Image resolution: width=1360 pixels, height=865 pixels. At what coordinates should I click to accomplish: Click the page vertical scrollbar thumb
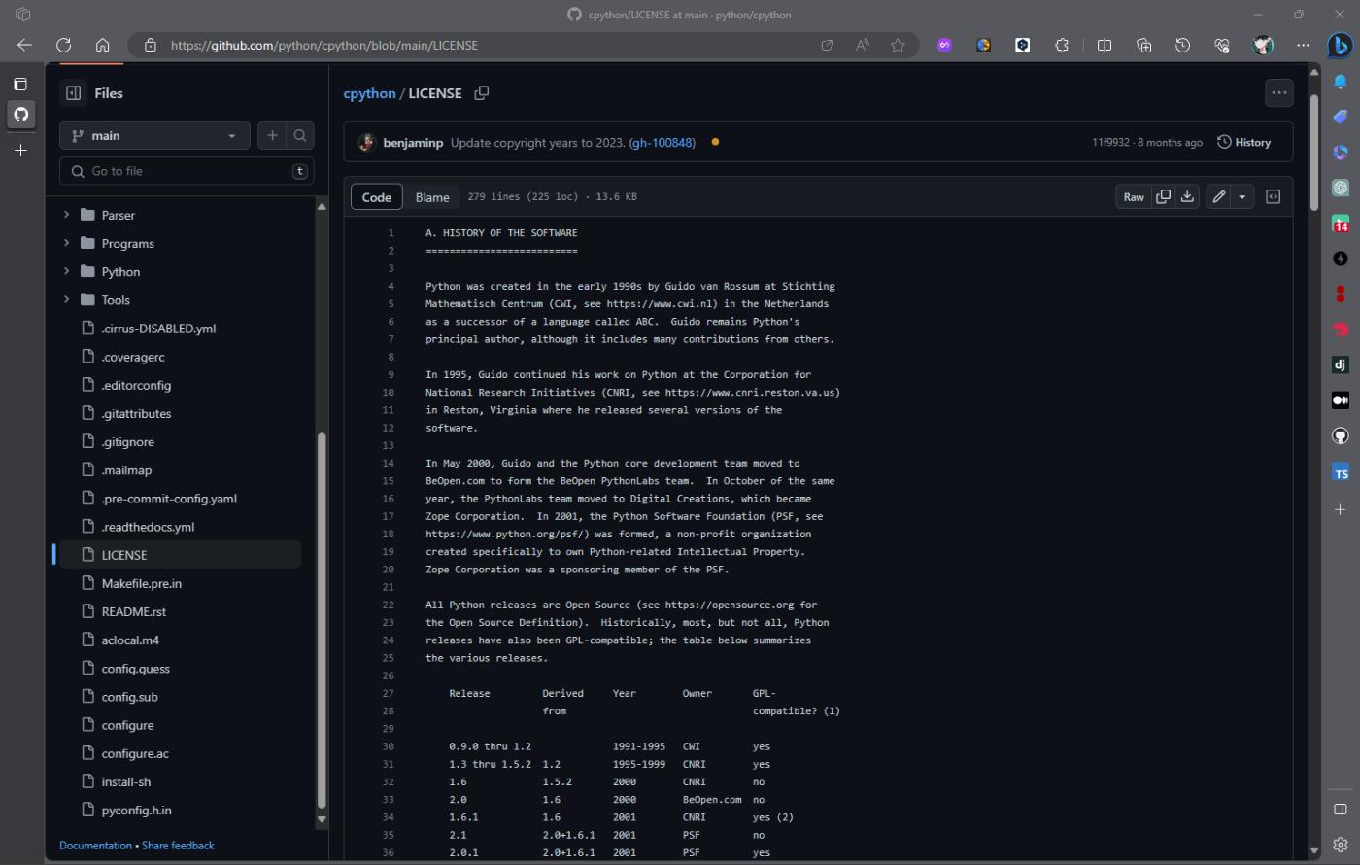pos(1314,151)
